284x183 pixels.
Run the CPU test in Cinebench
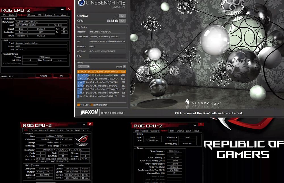(x=122, y=21)
